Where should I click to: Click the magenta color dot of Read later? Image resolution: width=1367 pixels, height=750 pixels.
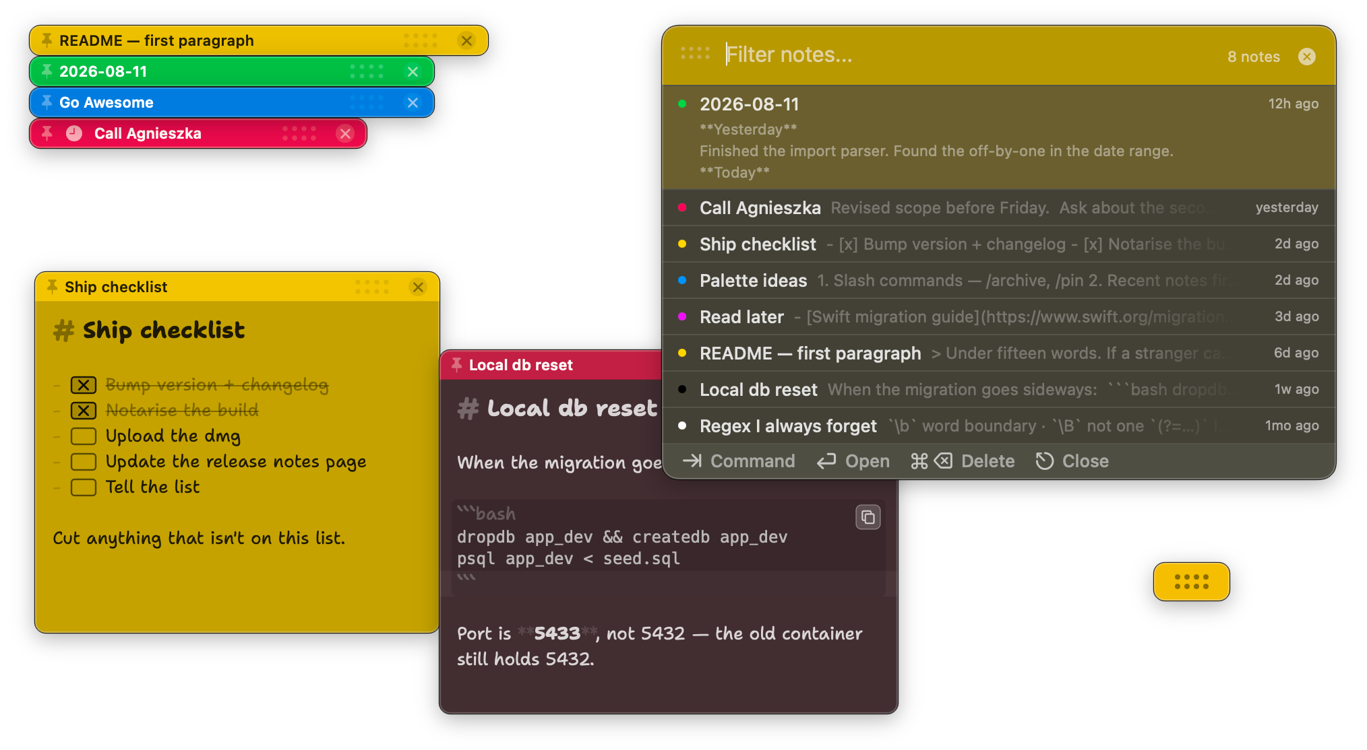tap(682, 316)
